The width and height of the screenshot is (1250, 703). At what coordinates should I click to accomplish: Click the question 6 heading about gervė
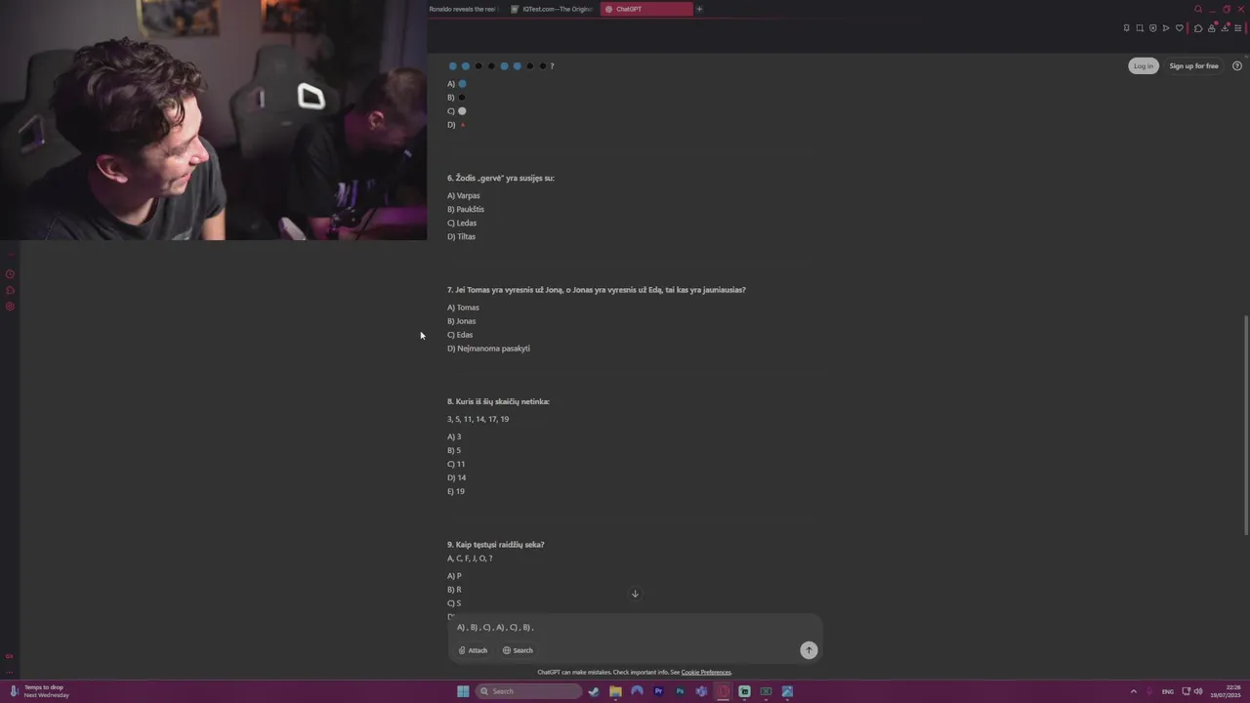501,178
